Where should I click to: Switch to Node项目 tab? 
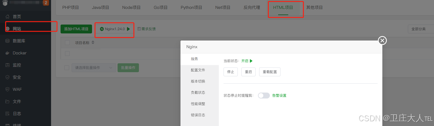click(132, 7)
